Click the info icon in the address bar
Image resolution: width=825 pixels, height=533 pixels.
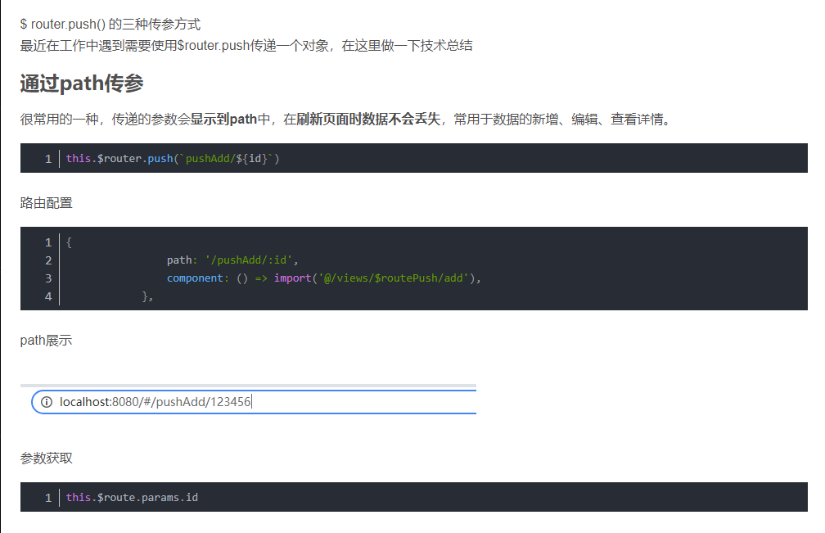pos(47,400)
